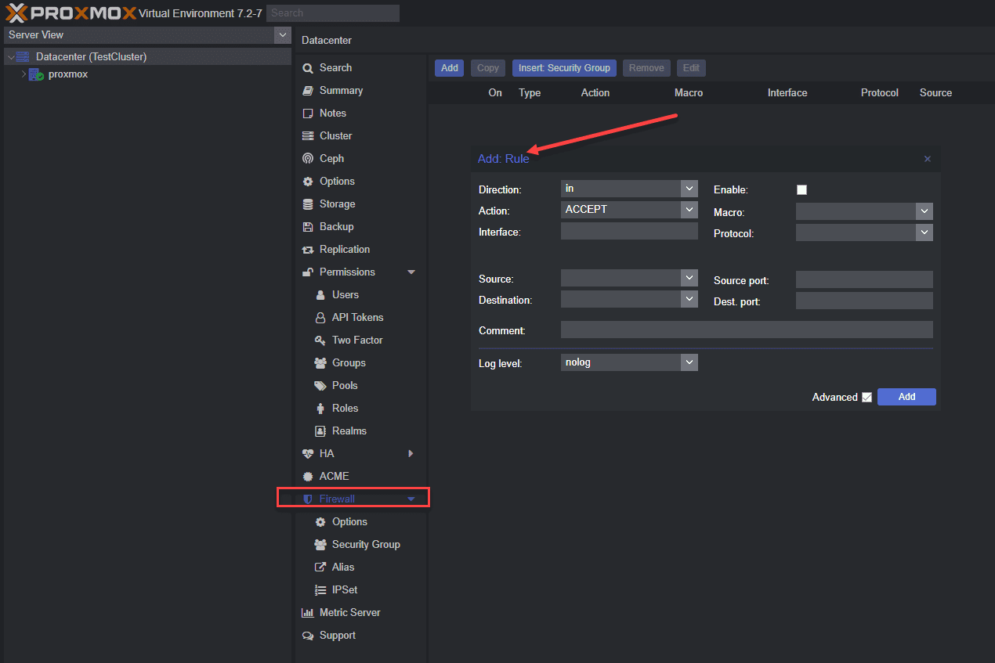This screenshot has width=995, height=663.
Task: Open the Destination dropdown
Action: (x=689, y=299)
